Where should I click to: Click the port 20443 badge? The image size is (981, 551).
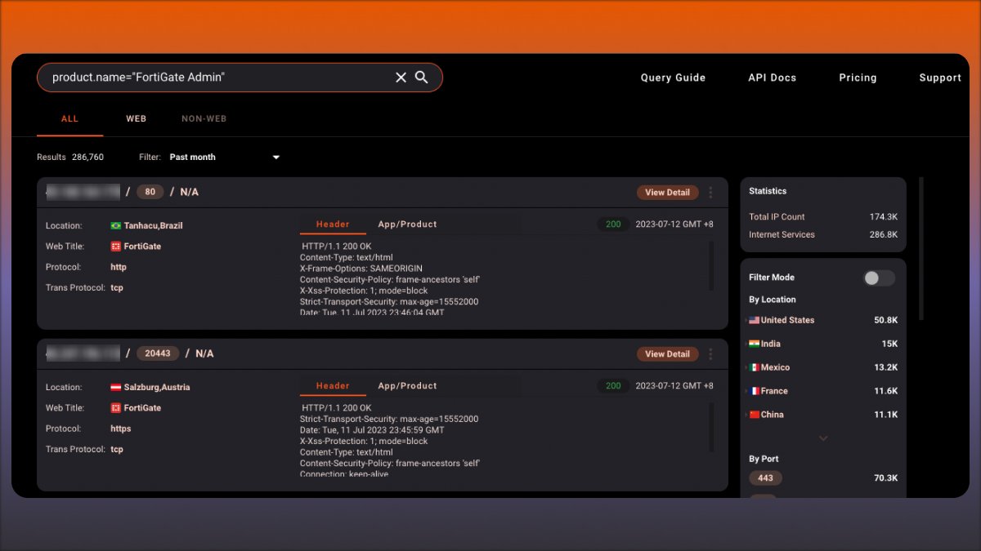coord(158,354)
